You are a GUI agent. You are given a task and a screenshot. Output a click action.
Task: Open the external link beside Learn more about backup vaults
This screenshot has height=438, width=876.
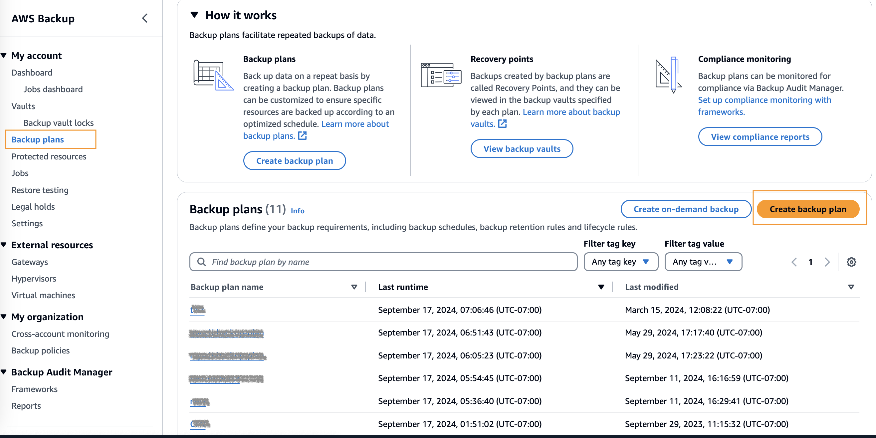coord(502,124)
